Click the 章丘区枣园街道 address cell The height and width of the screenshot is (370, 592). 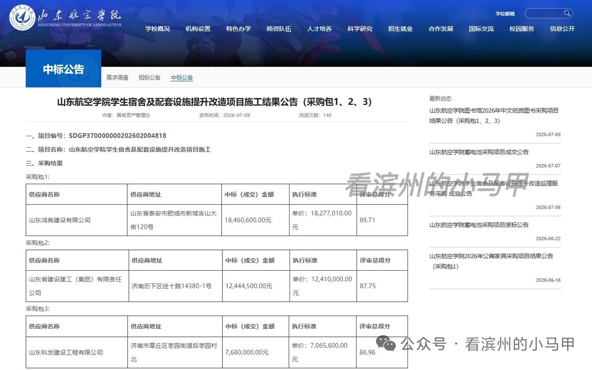(175, 352)
